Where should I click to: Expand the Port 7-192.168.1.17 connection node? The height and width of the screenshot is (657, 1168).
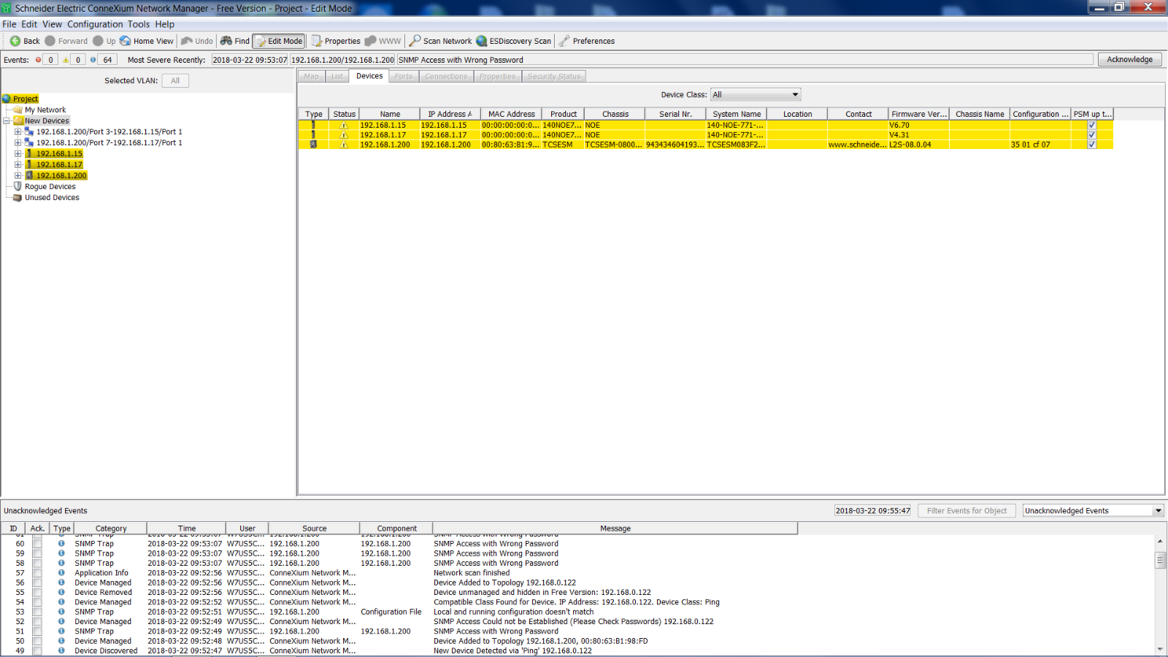18,143
